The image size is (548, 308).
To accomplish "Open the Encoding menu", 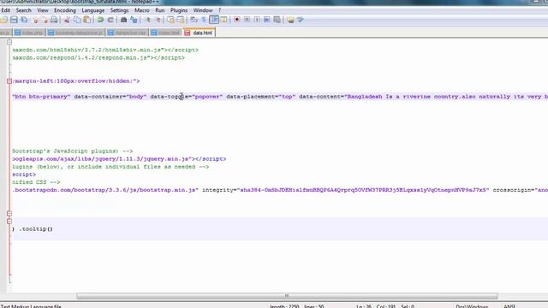I will coord(65,10).
